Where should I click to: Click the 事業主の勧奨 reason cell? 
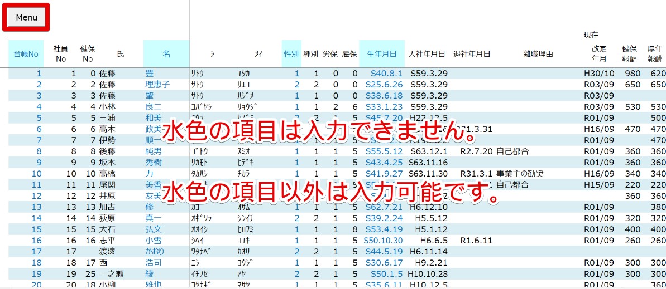point(520,173)
